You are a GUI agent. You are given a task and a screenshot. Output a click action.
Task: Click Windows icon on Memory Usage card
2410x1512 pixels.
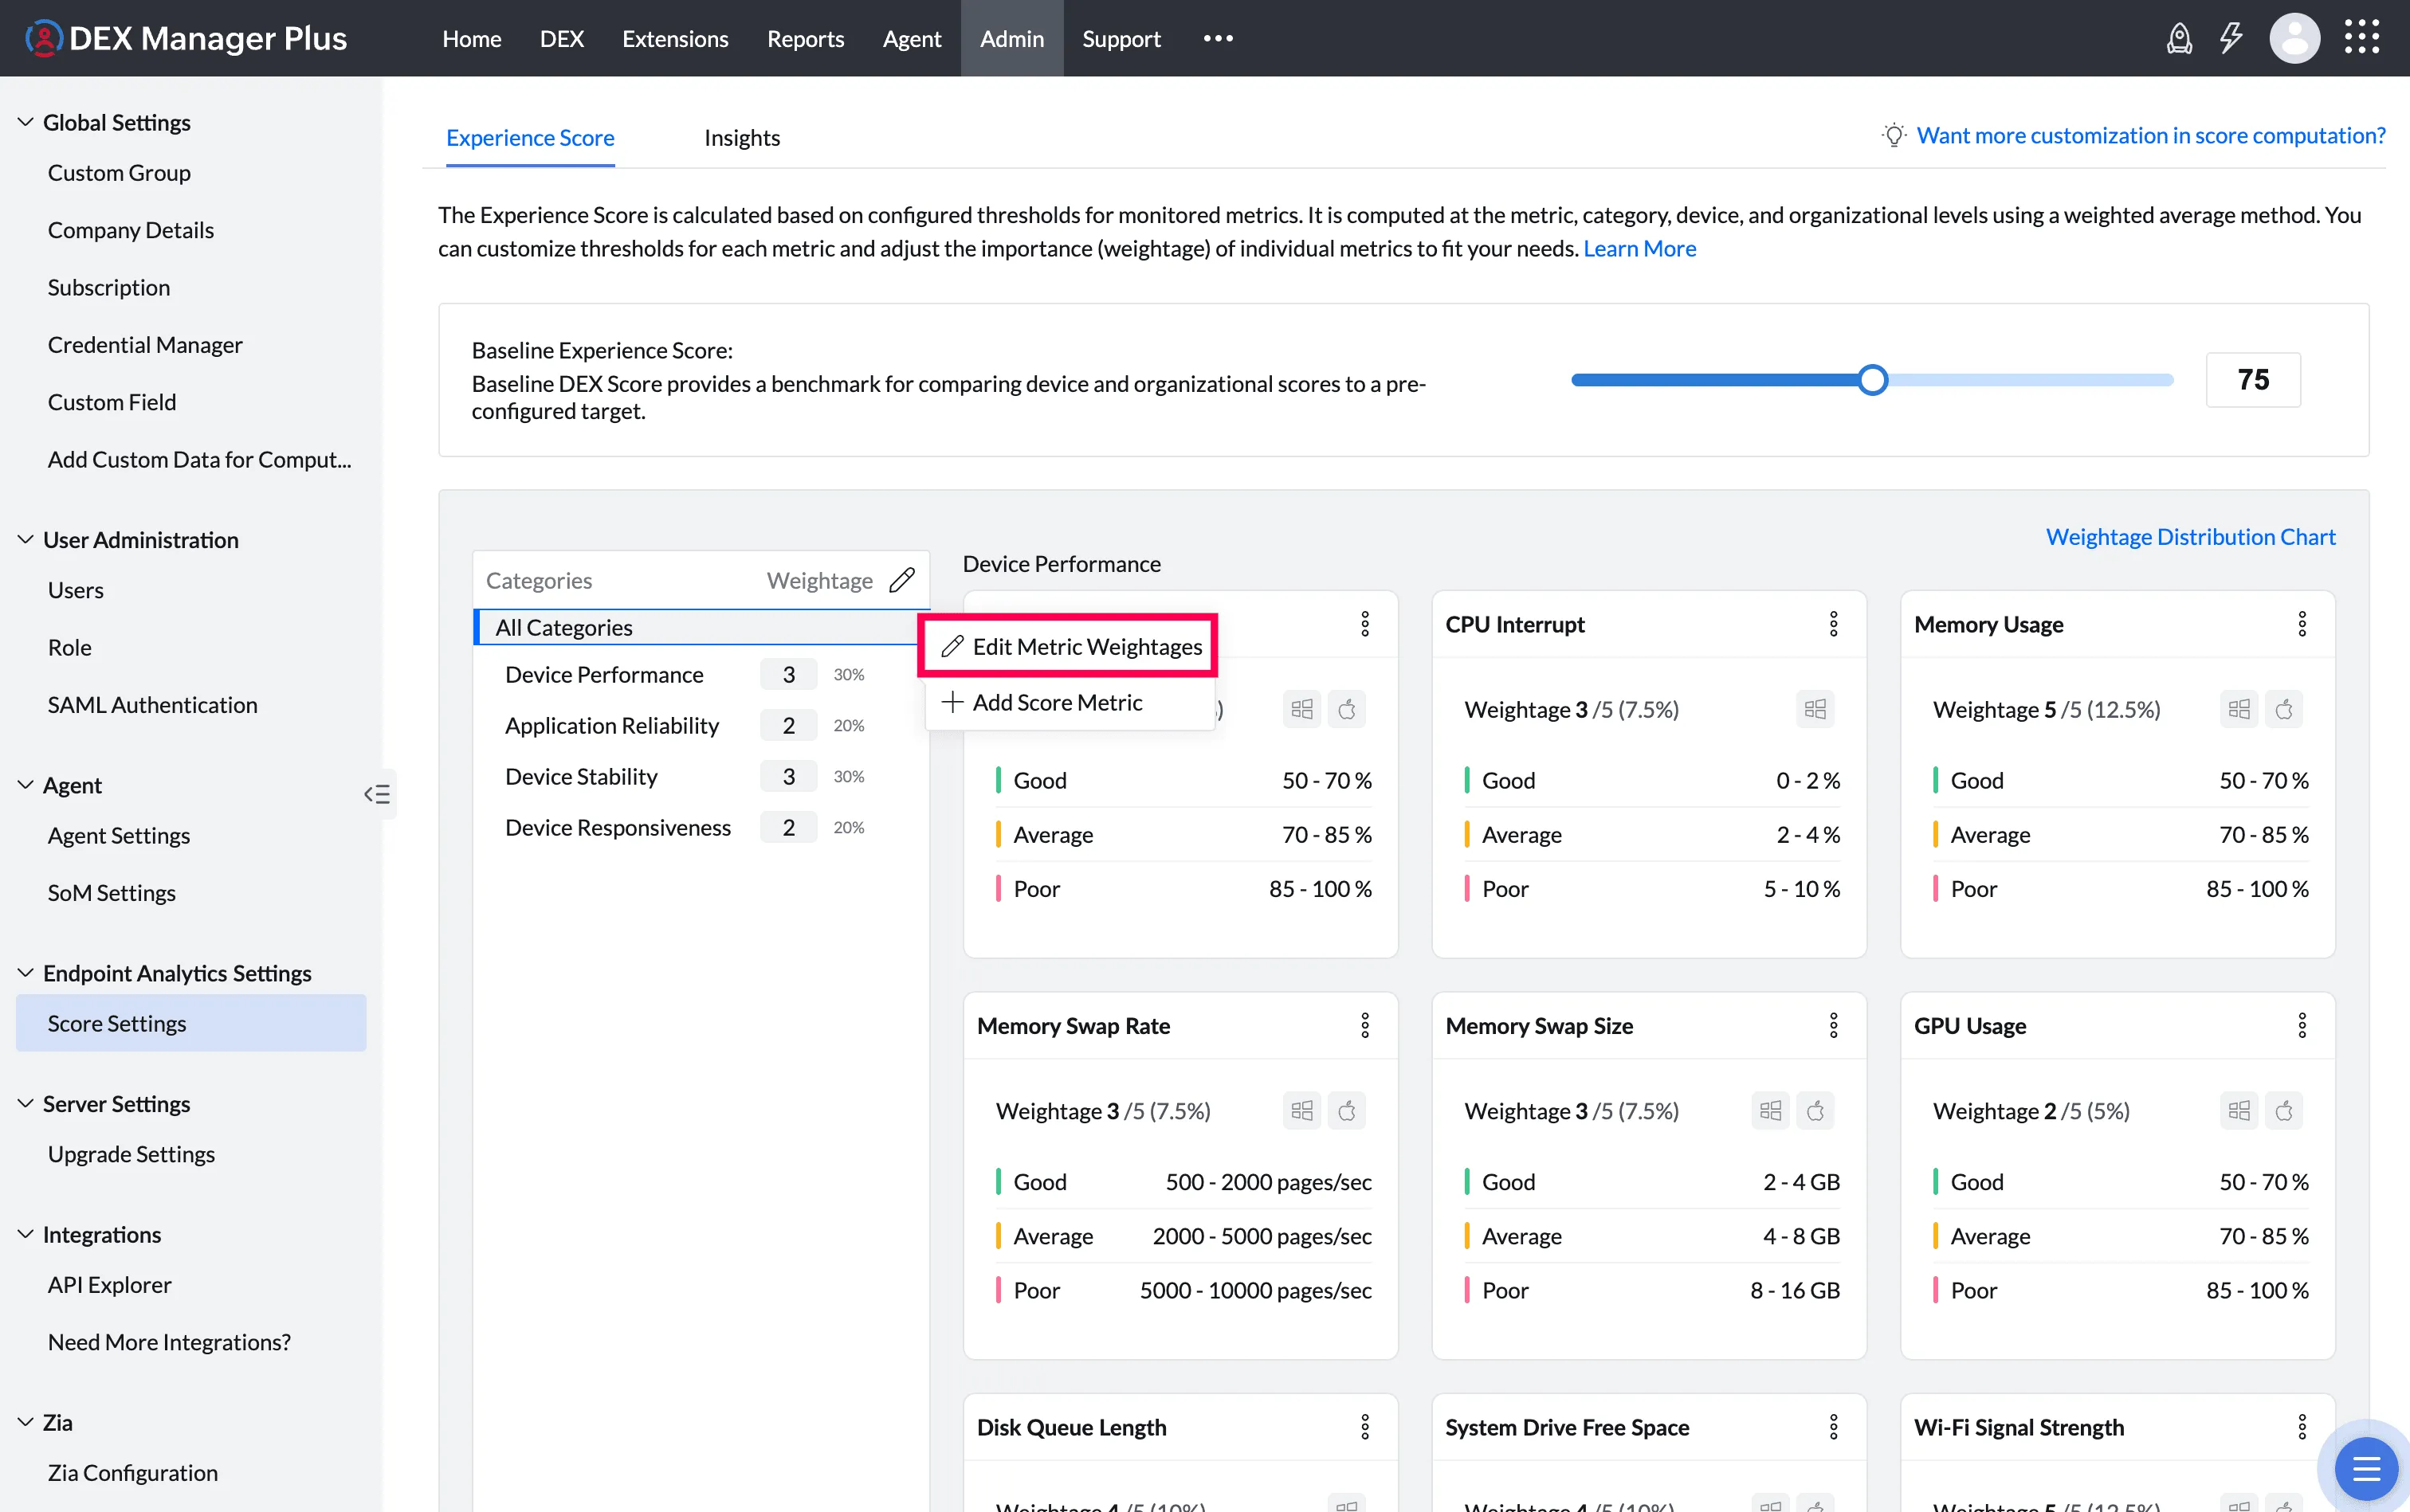(x=2239, y=709)
